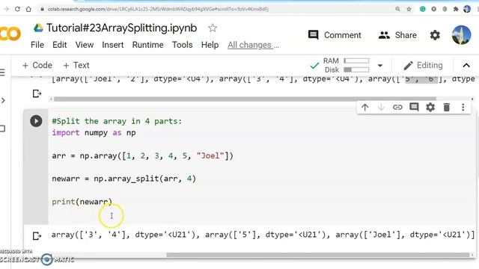This screenshot has width=479, height=269.
Task: Click the Disk usage bar
Action: tap(356, 69)
